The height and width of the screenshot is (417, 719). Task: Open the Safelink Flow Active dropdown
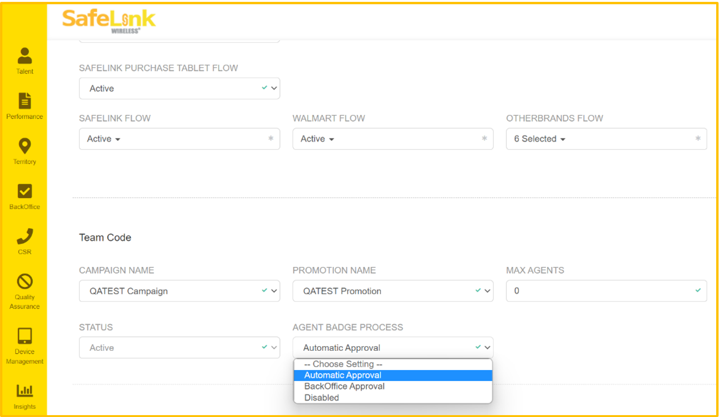point(180,139)
